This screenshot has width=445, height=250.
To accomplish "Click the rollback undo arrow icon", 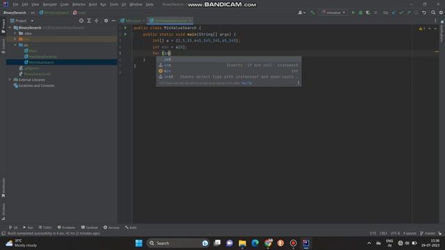I will (424, 12).
